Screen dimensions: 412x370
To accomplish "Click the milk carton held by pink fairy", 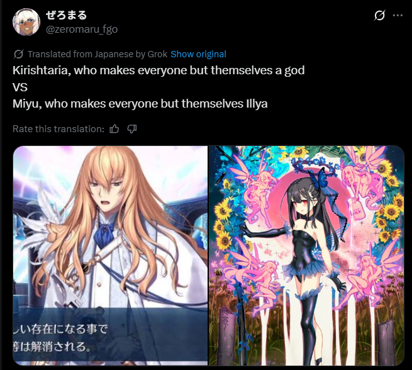I will tap(357, 210).
